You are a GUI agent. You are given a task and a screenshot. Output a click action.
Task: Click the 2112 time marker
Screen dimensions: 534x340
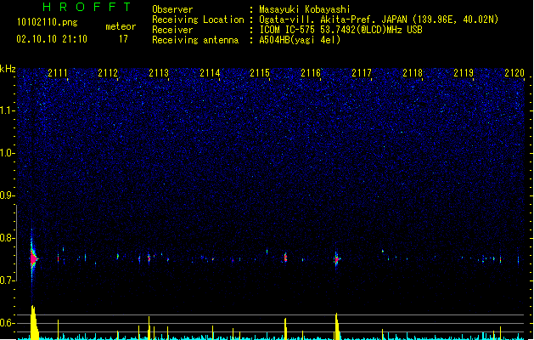[x=108, y=73]
